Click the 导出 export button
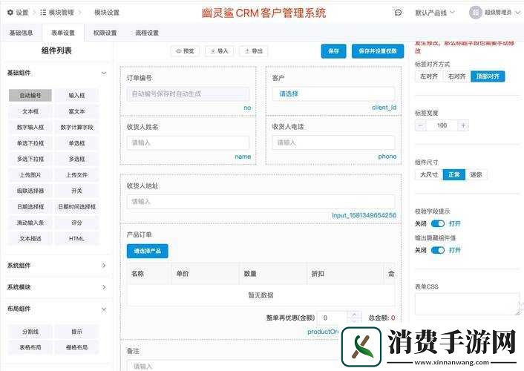Viewport: 524px width, 371px height. click(x=253, y=51)
